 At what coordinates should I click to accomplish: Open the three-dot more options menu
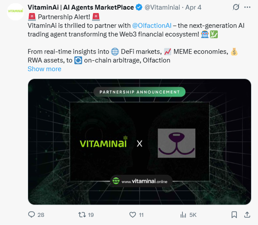(247, 7)
